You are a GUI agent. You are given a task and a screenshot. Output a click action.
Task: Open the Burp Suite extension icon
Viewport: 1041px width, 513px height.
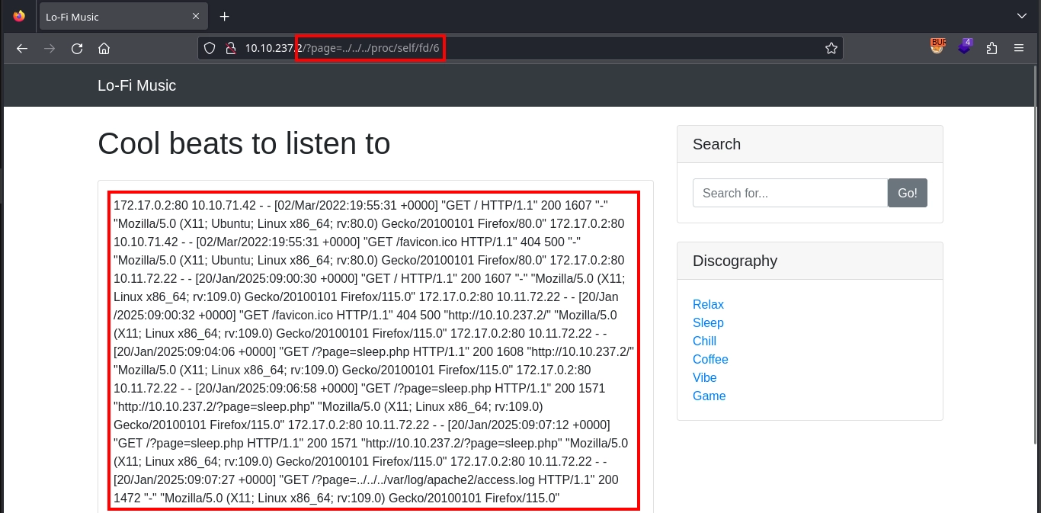[937, 47]
